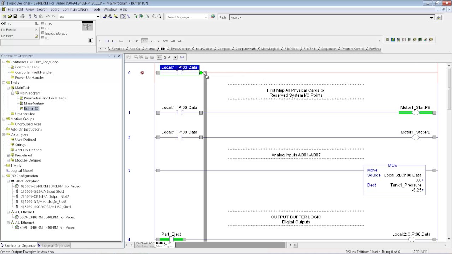This screenshot has width=452, height=254.
Task: Switch to the Move/Logical instruction tab
Action: [x=270, y=49]
